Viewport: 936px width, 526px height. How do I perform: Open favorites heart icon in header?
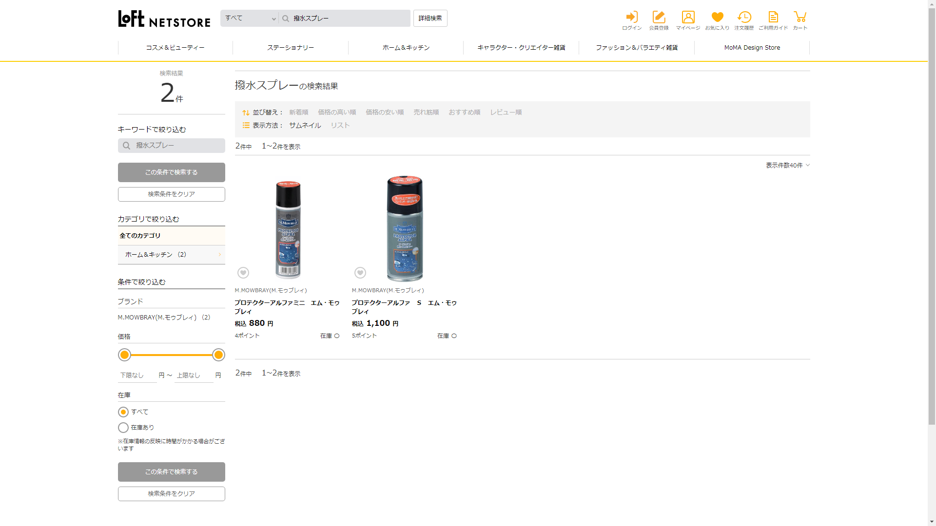(x=717, y=18)
